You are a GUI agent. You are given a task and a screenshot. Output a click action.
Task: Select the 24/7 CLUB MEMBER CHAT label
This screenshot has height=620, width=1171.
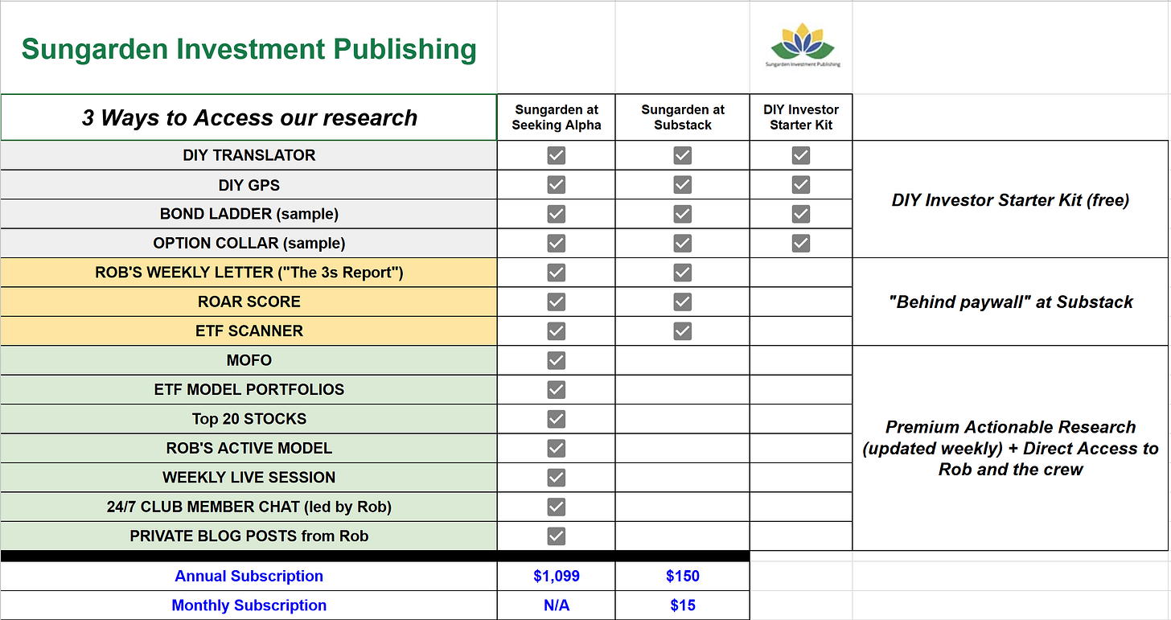coord(249,507)
